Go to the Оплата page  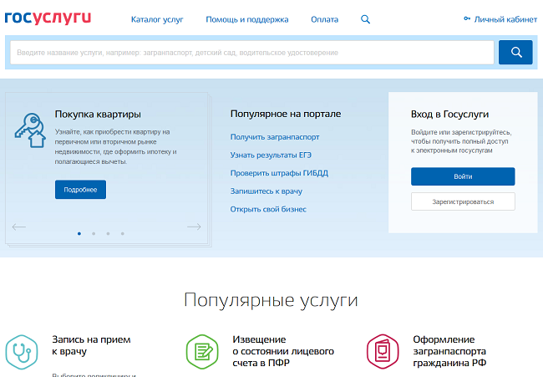[x=324, y=19]
